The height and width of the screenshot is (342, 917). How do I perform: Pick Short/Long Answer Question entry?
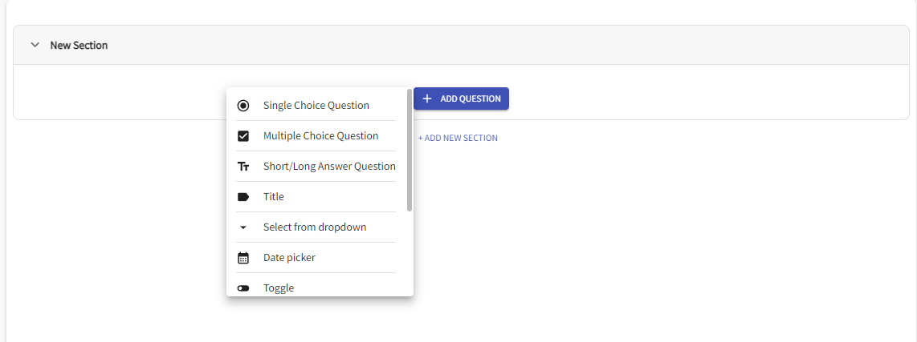point(316,167)
